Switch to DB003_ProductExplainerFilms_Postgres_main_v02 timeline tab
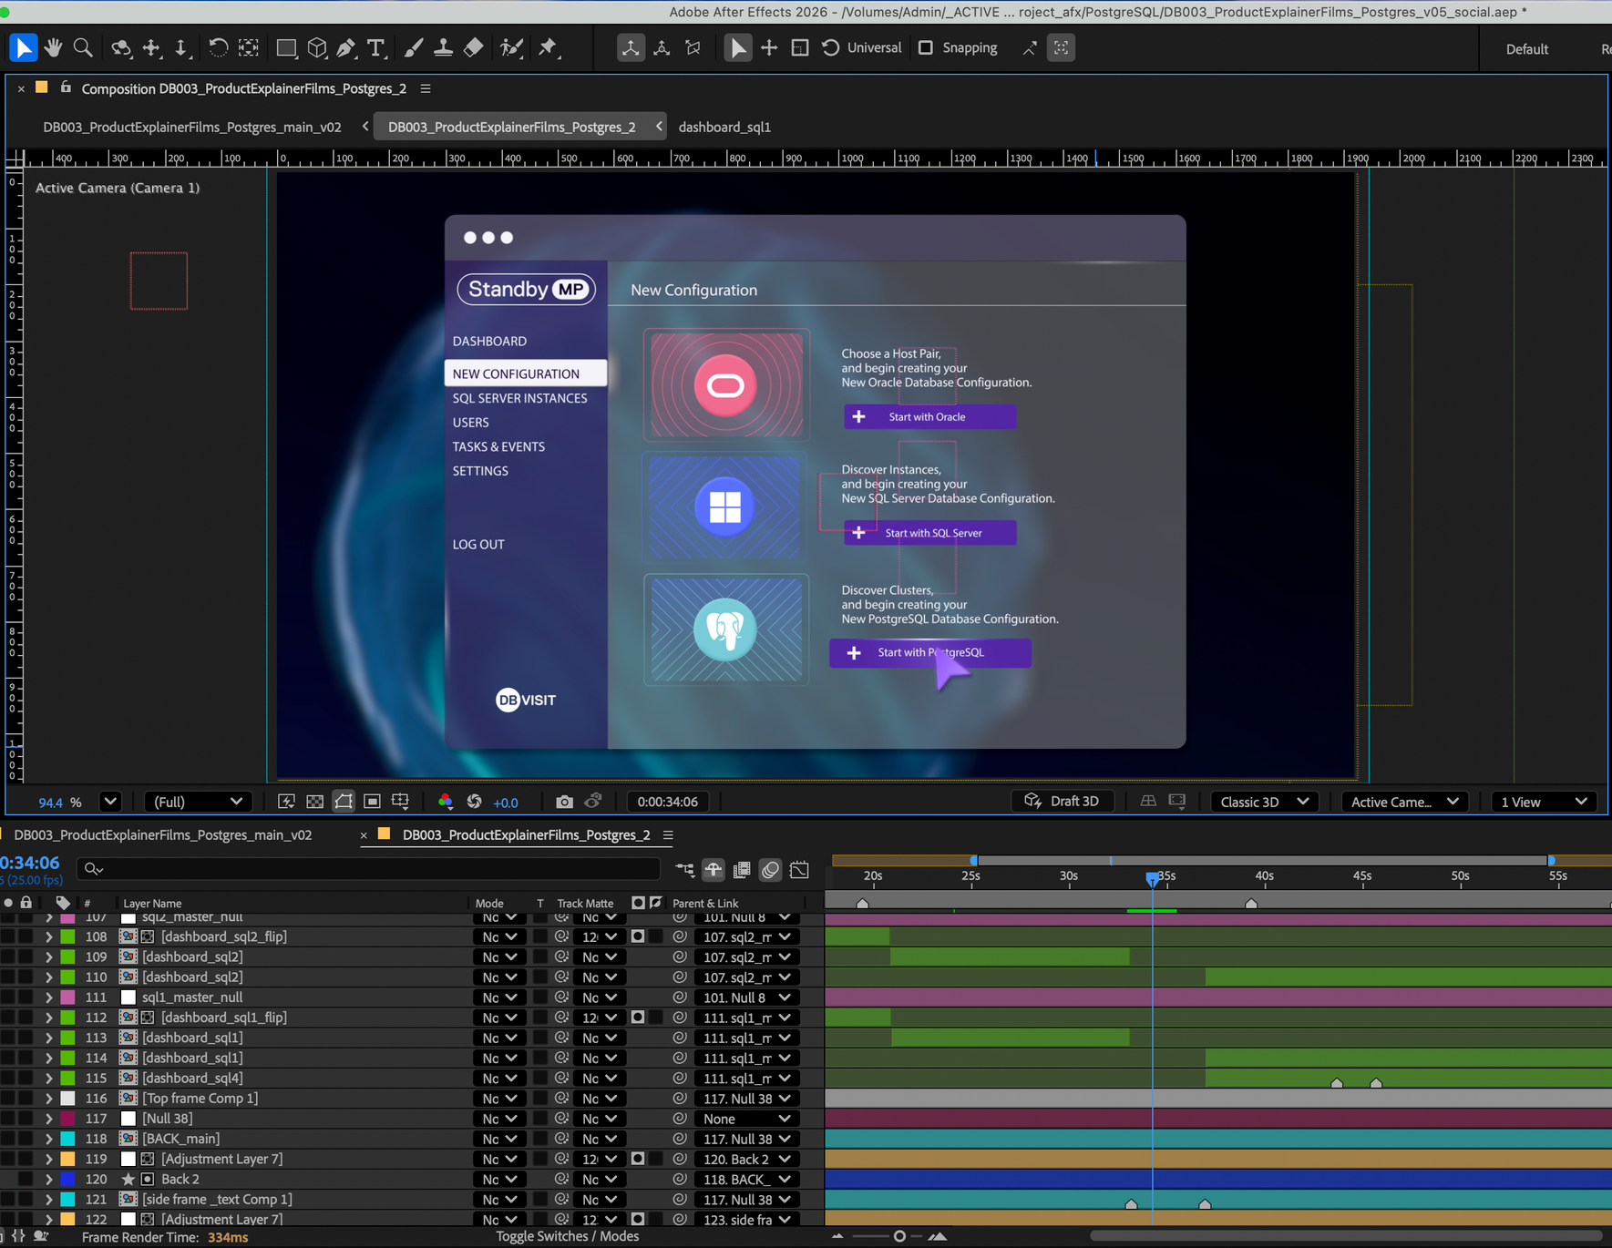Image resolution: width=1612 pixels, height=1248 pixels. click(x=163, y=834)
